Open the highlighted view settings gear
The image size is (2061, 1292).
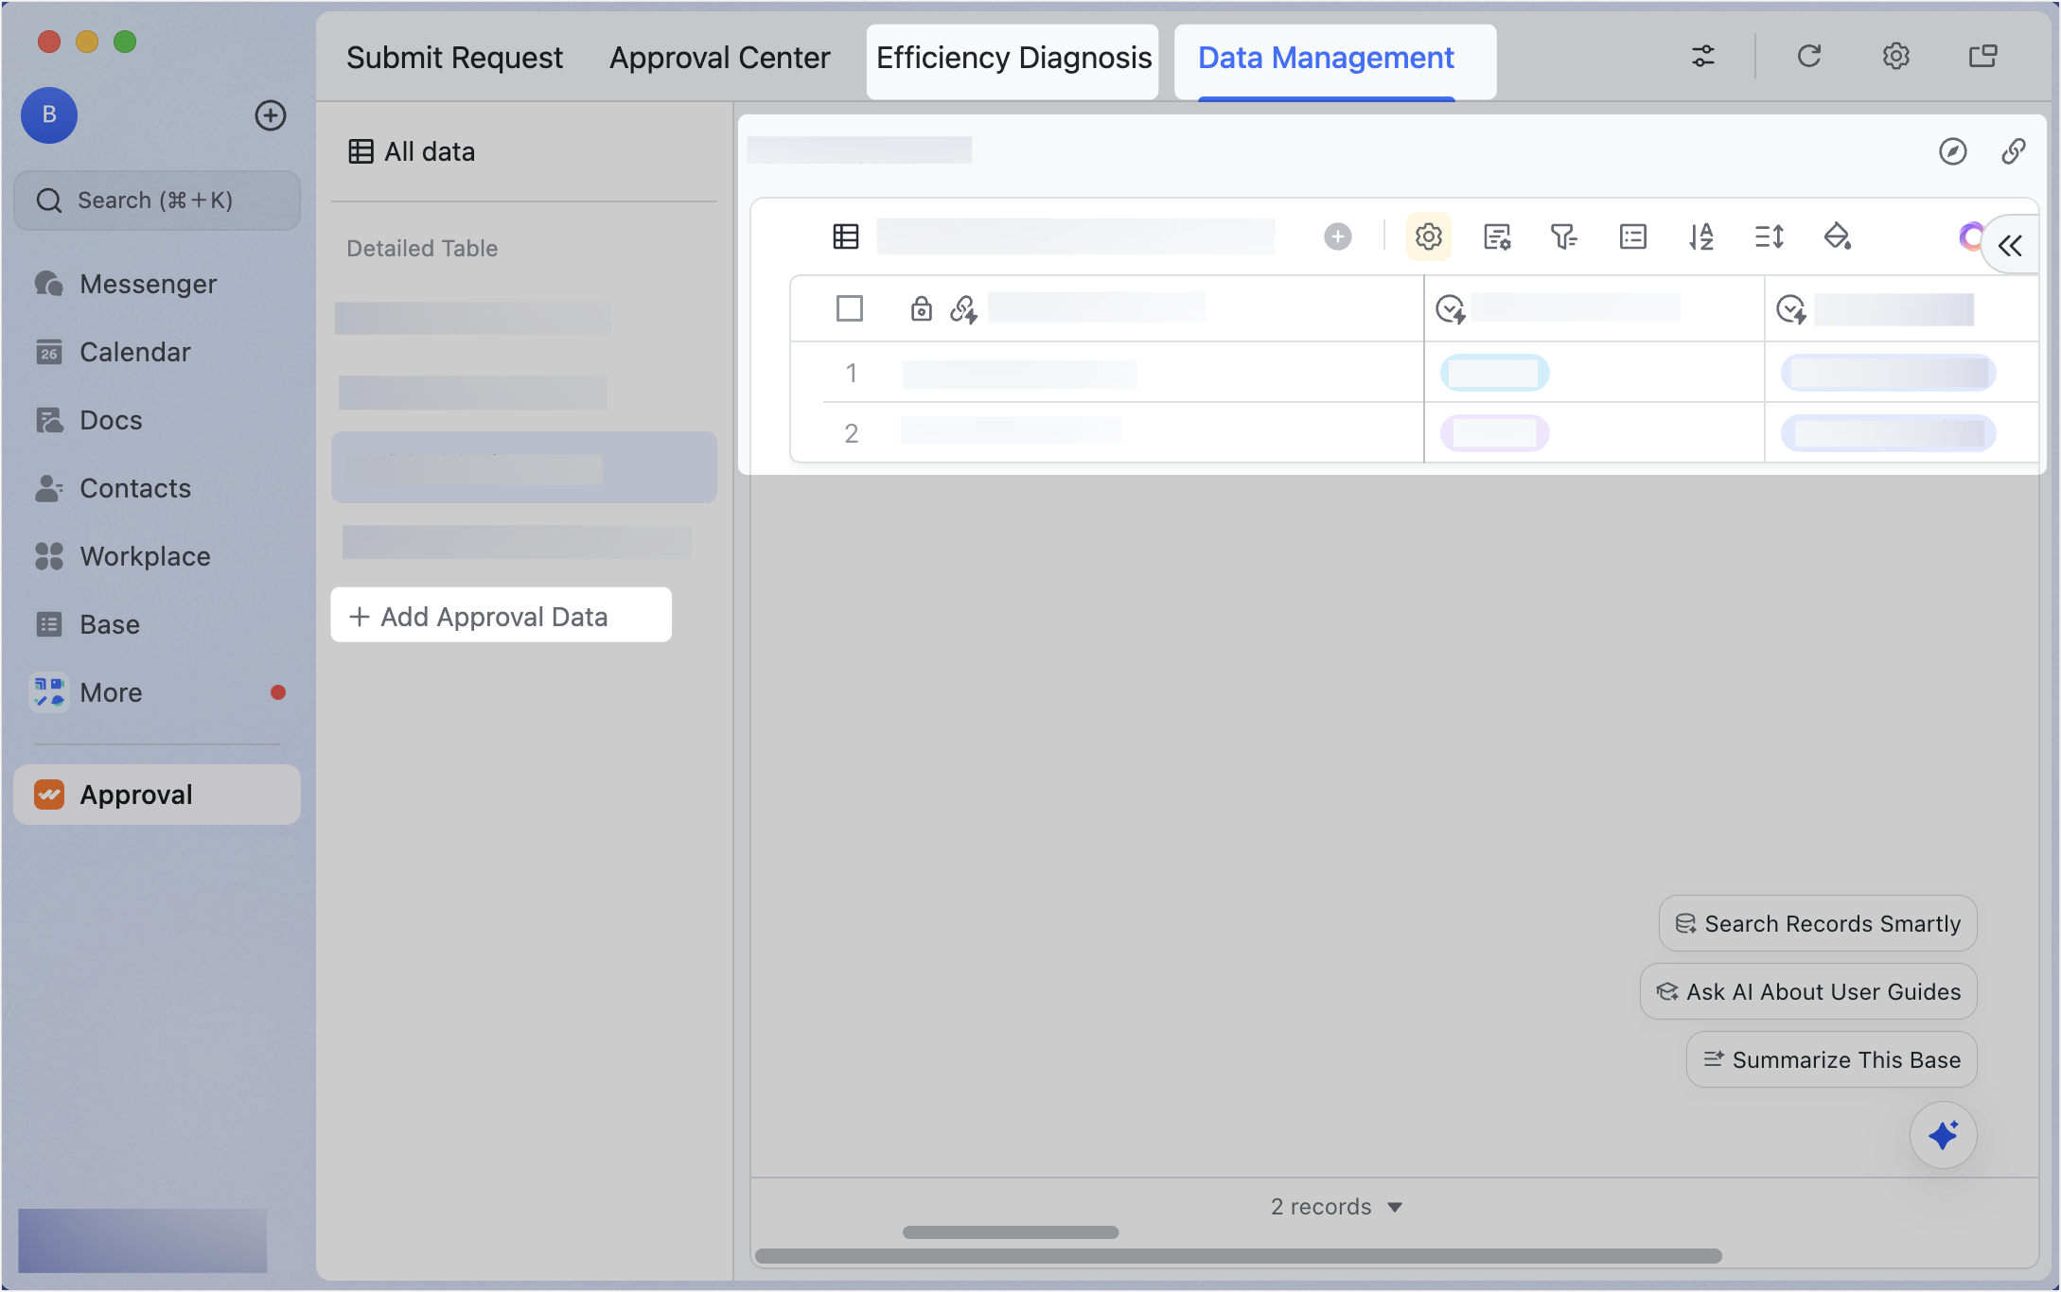tap(1429, 236)
